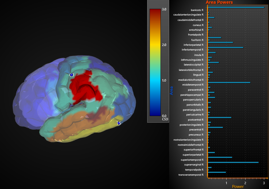Select inferiortemporal R area label
This screenshot has width=269, height=189.
click(x=193, y=50)
